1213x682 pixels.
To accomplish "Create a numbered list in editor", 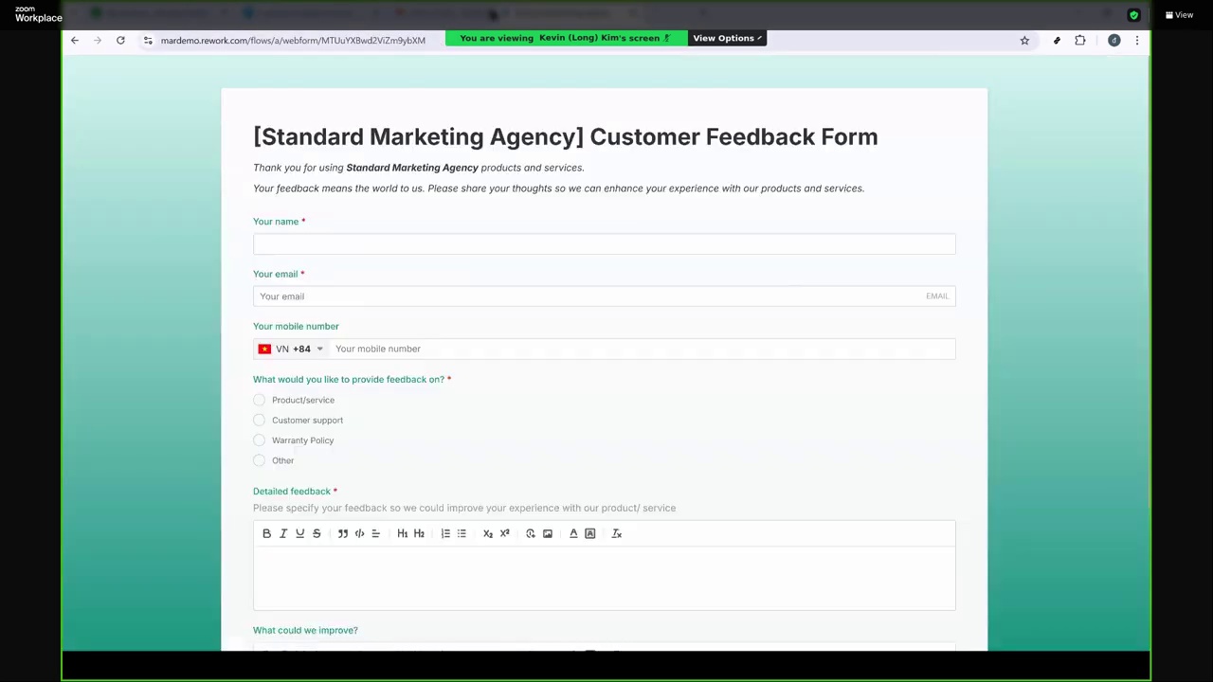I will point(445,533).
